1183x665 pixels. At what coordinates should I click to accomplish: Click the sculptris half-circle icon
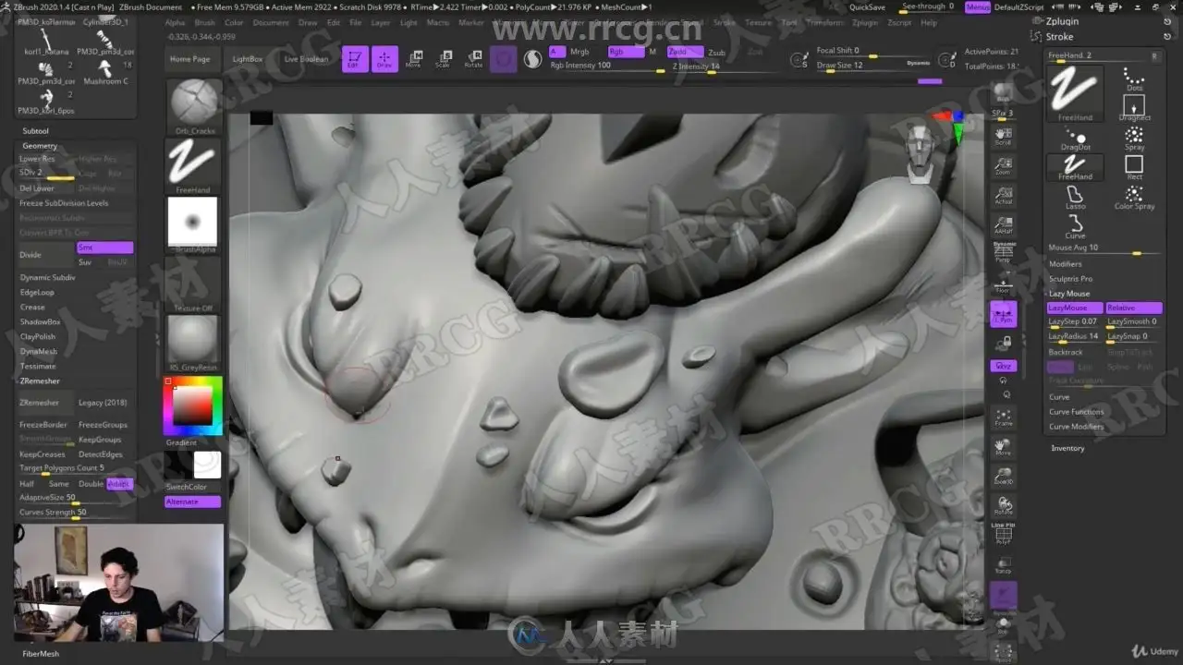[x=533, y=59]
